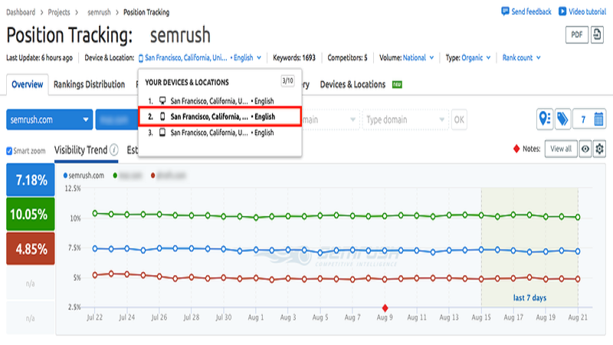
Task: Open the Type domain combo box
Action: tap(405, 120)
